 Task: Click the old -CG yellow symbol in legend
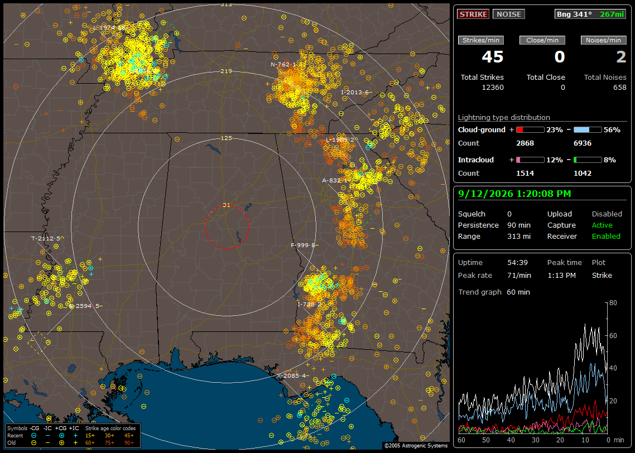tap(33, 442)
